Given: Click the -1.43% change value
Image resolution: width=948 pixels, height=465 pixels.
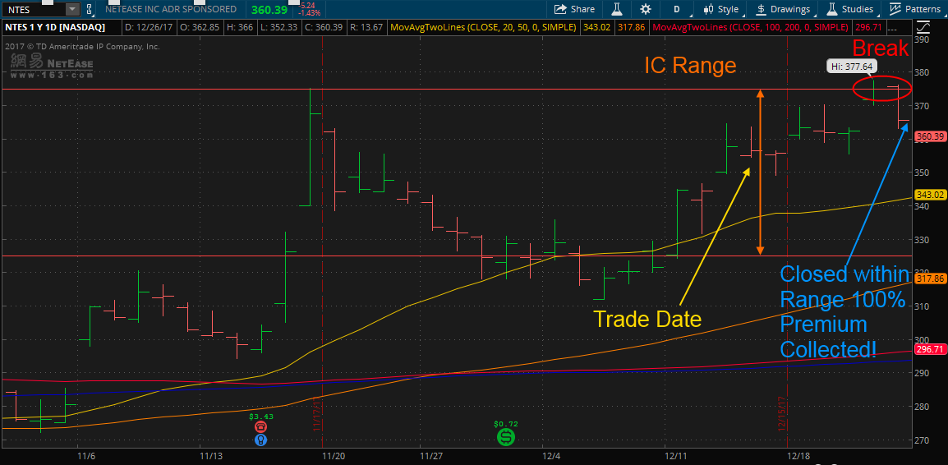Looking at the screenshot, I should (x=308, y=12).
